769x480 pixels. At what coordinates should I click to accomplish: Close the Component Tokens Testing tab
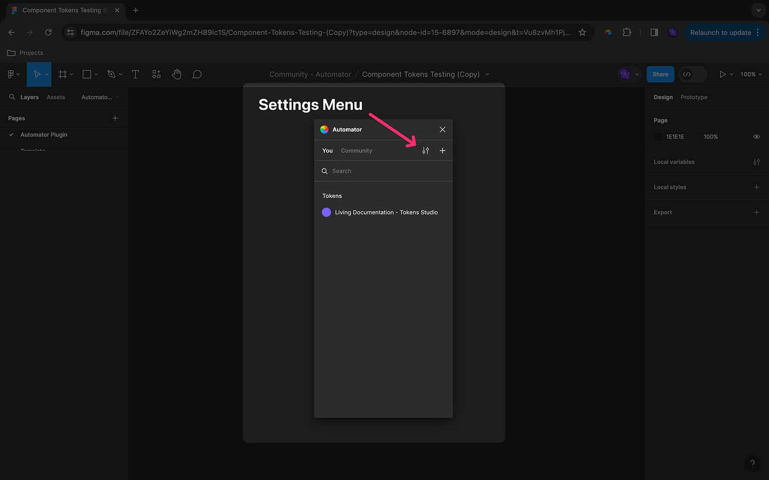[x=117, y=10]
